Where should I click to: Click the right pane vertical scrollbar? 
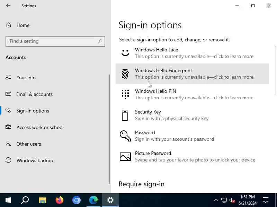point(276,70)
